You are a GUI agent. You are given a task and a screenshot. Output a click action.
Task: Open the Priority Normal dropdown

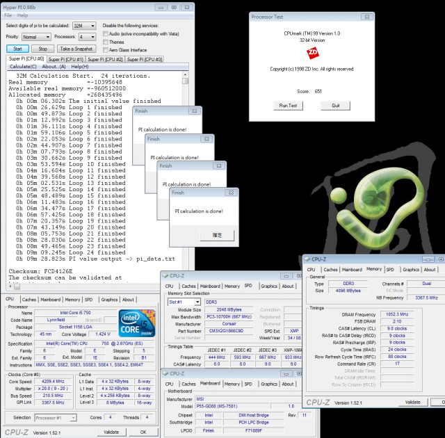(36, 37)
